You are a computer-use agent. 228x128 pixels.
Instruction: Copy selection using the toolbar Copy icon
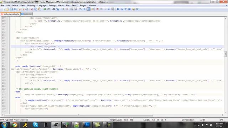tap(36, 9)
